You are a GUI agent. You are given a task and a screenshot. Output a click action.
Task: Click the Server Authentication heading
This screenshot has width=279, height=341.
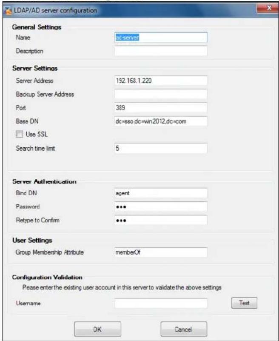(x=44, y=181)
